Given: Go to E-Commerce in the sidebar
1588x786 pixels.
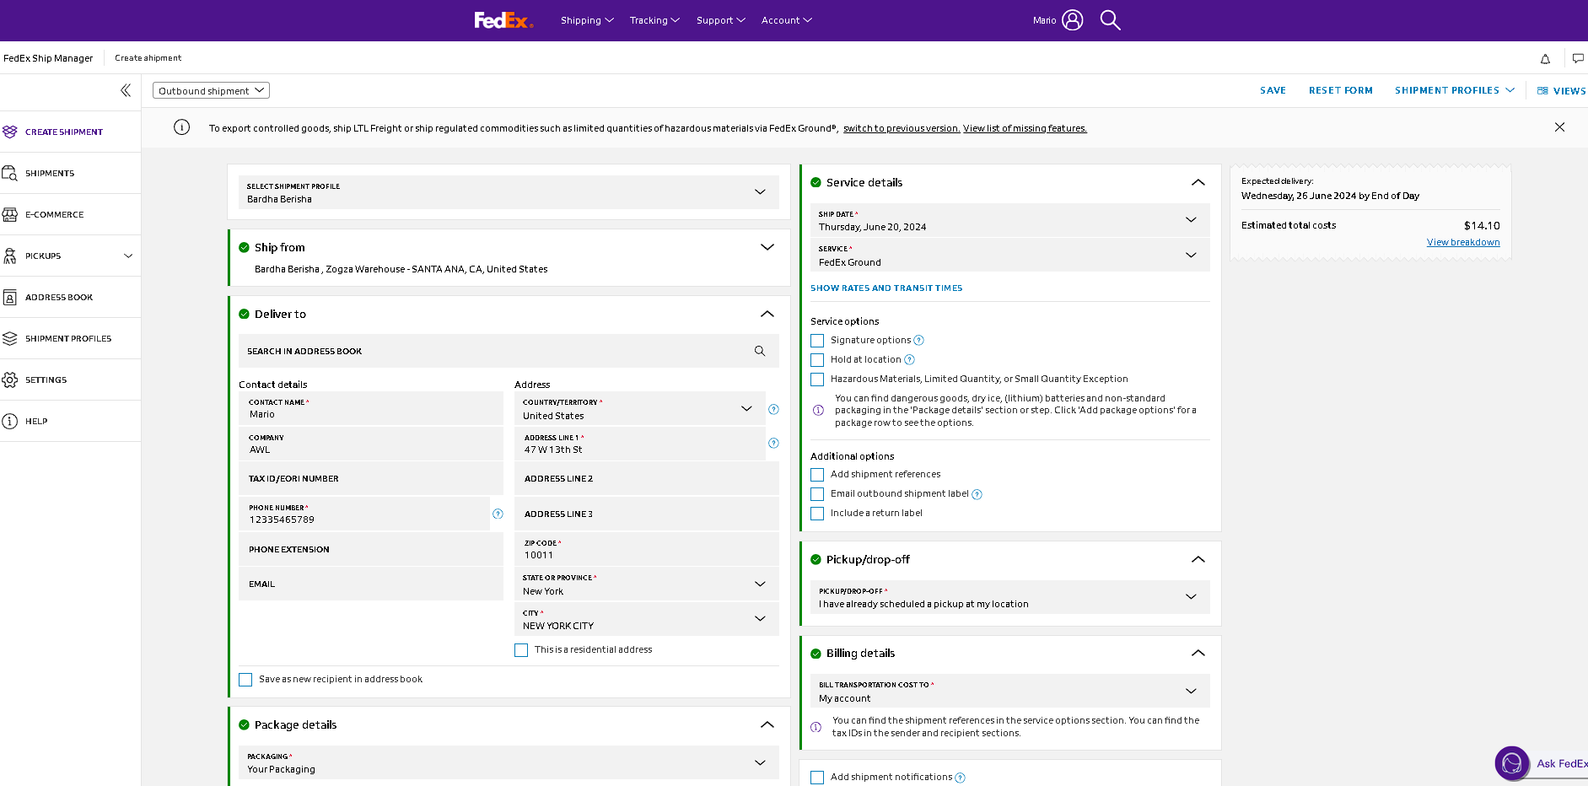Looking at the screenshot, I should pyautogui.click(x=55, y=215).
